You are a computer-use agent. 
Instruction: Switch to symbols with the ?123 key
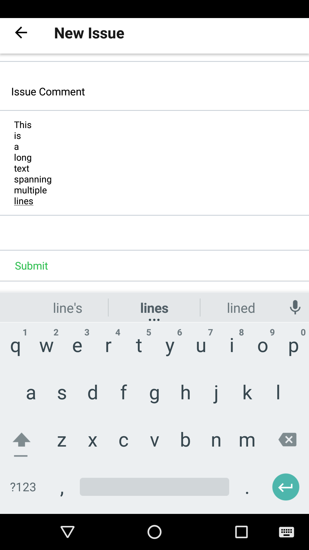[x=23, y=487]
